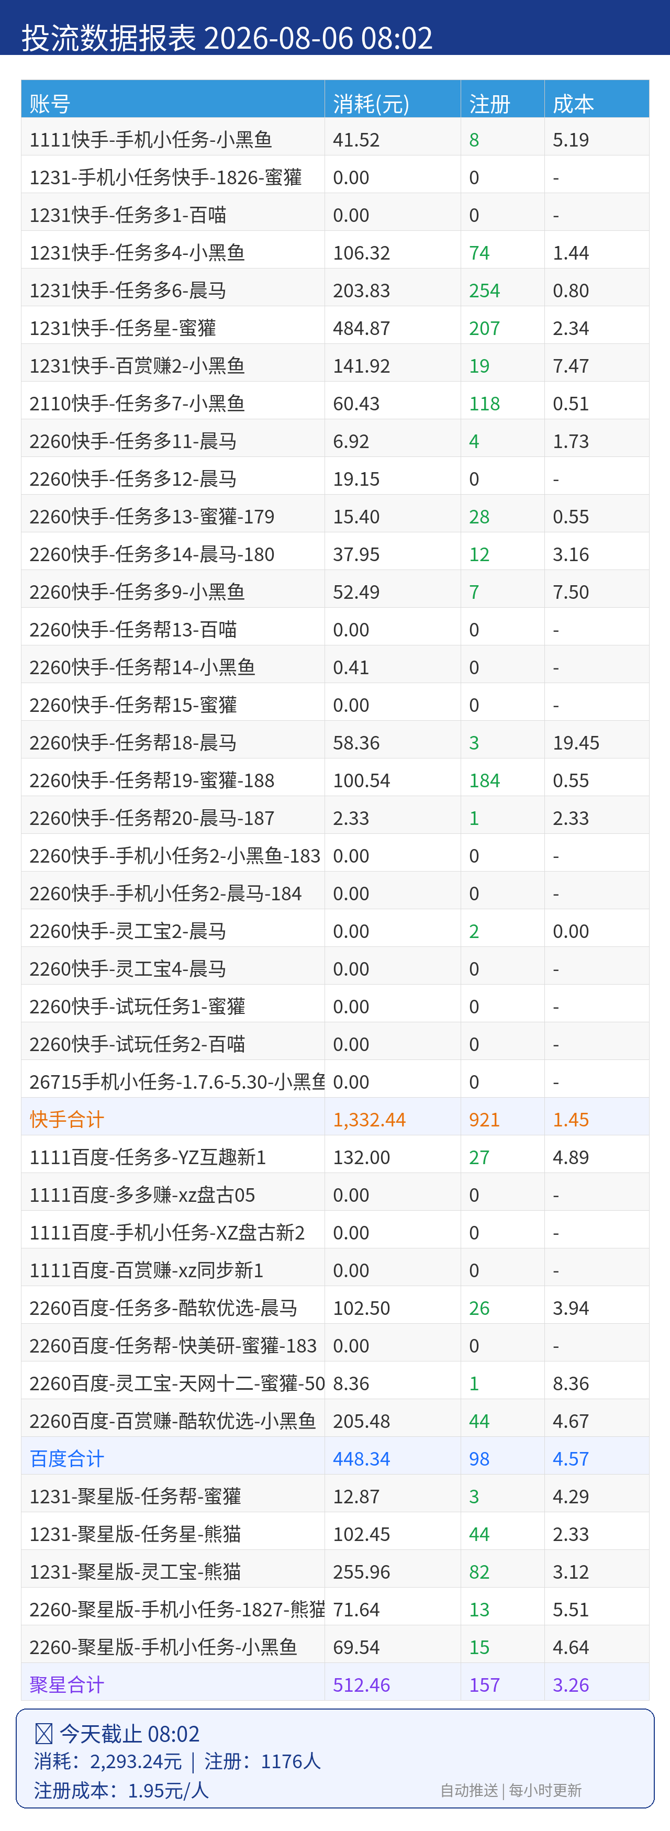Click the 512.46 Juxing total spend

pos(362,1684)
